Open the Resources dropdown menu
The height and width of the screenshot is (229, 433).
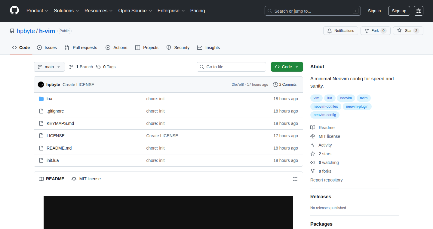point(99,11)
